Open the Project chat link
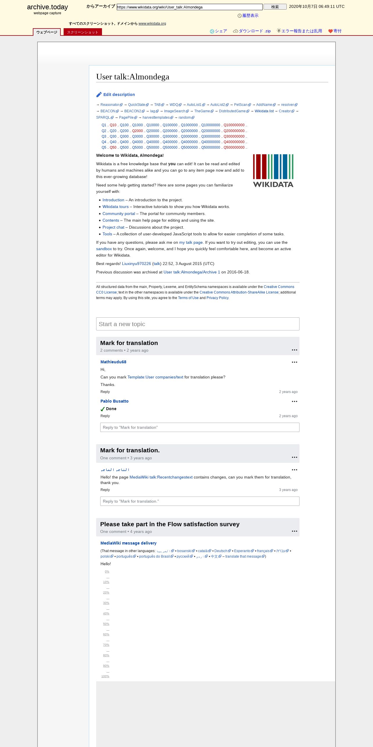Viewport: 373px width, 747px height. click(x=113, y=227)
